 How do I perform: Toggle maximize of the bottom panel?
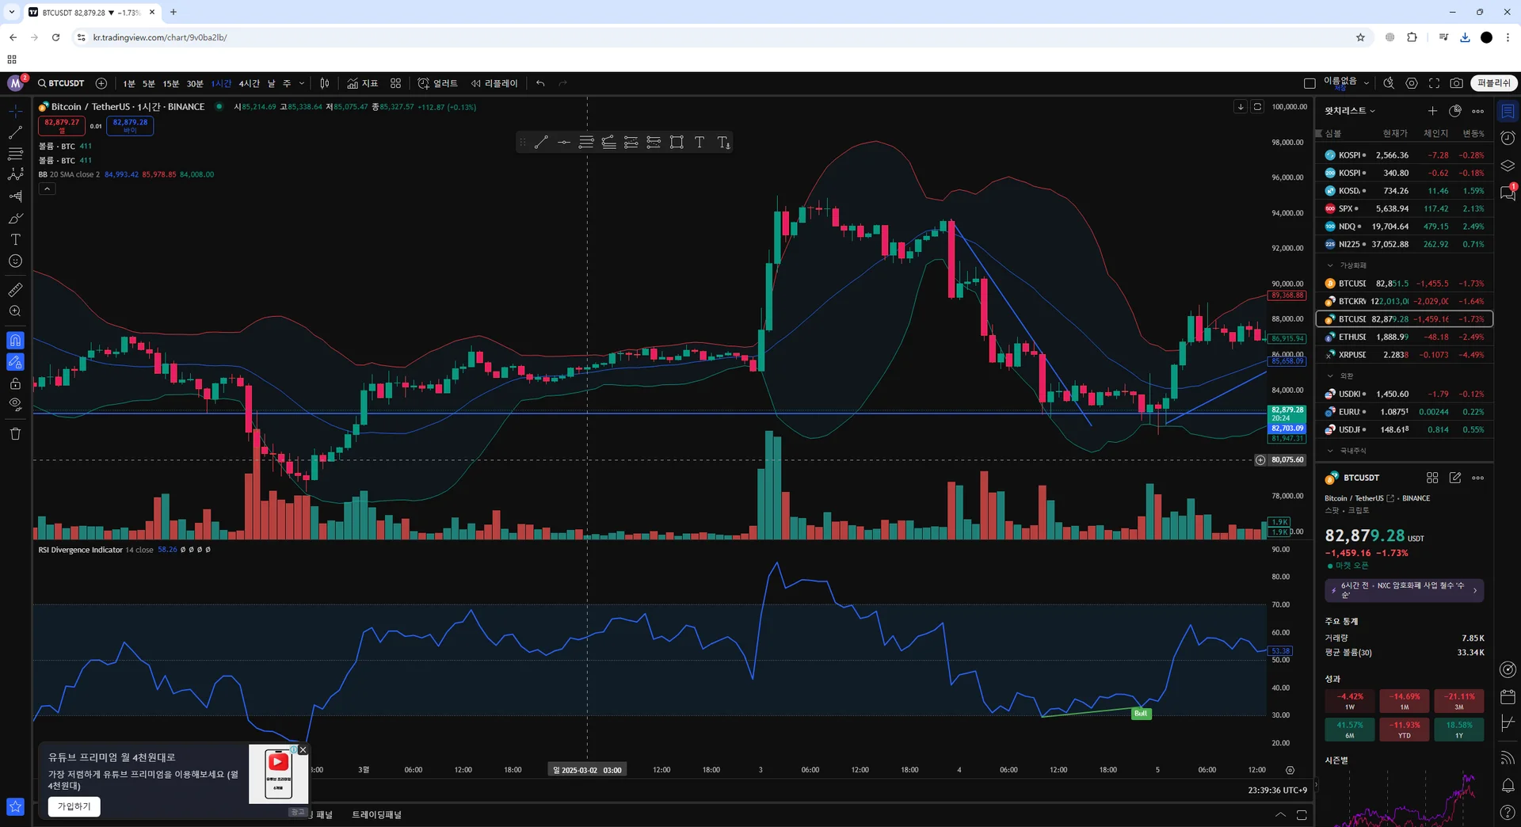point(1302,814)
